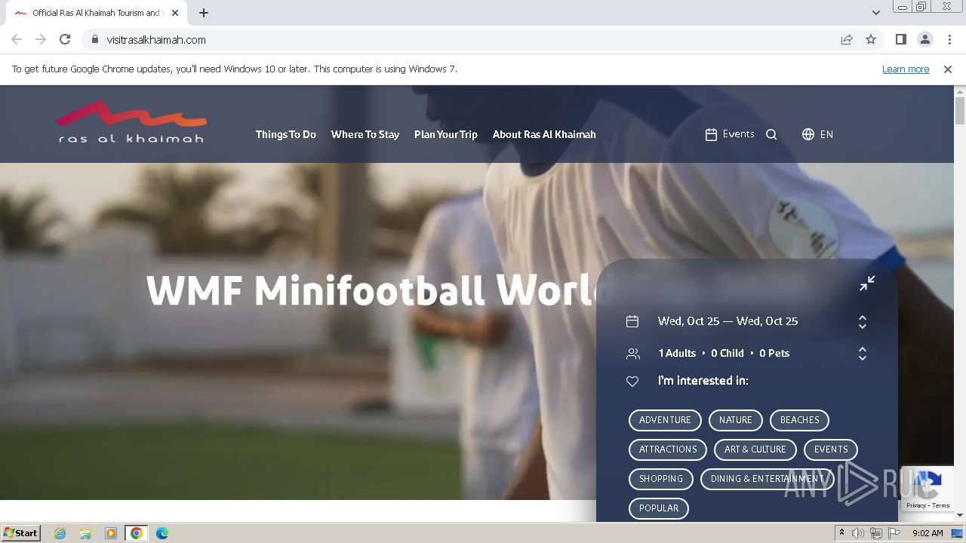Viewport: 966px width, 543px height.
Task: View site information lock icon
Action: [94, 39]
